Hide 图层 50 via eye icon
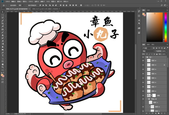 click(143, 69)
